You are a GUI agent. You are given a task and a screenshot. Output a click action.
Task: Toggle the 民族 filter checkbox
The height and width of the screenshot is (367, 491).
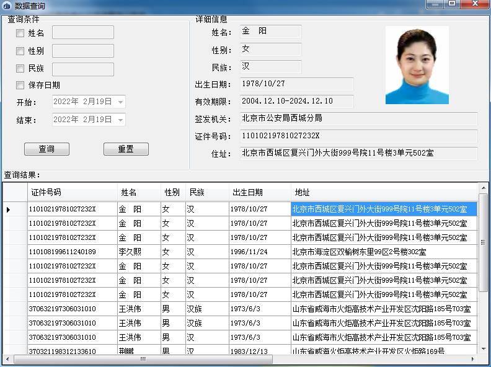[20, 69]
